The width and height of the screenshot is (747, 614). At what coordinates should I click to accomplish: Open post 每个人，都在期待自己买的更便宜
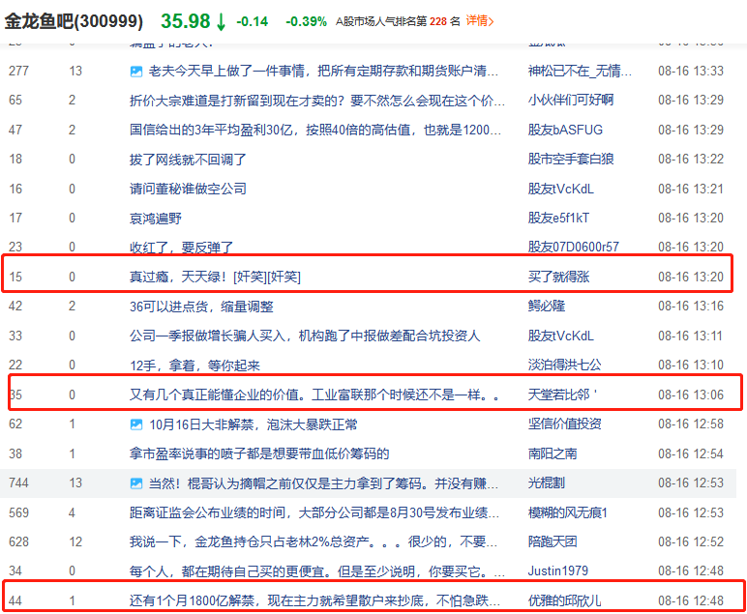pos(317,570)
